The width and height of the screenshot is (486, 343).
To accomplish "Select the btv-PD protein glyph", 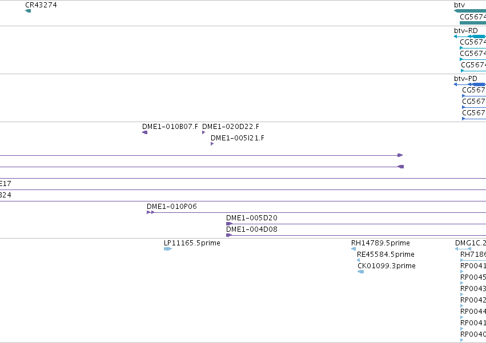I will 470,84.
